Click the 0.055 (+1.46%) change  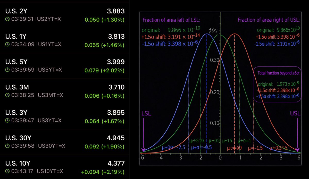coord(104,45)
